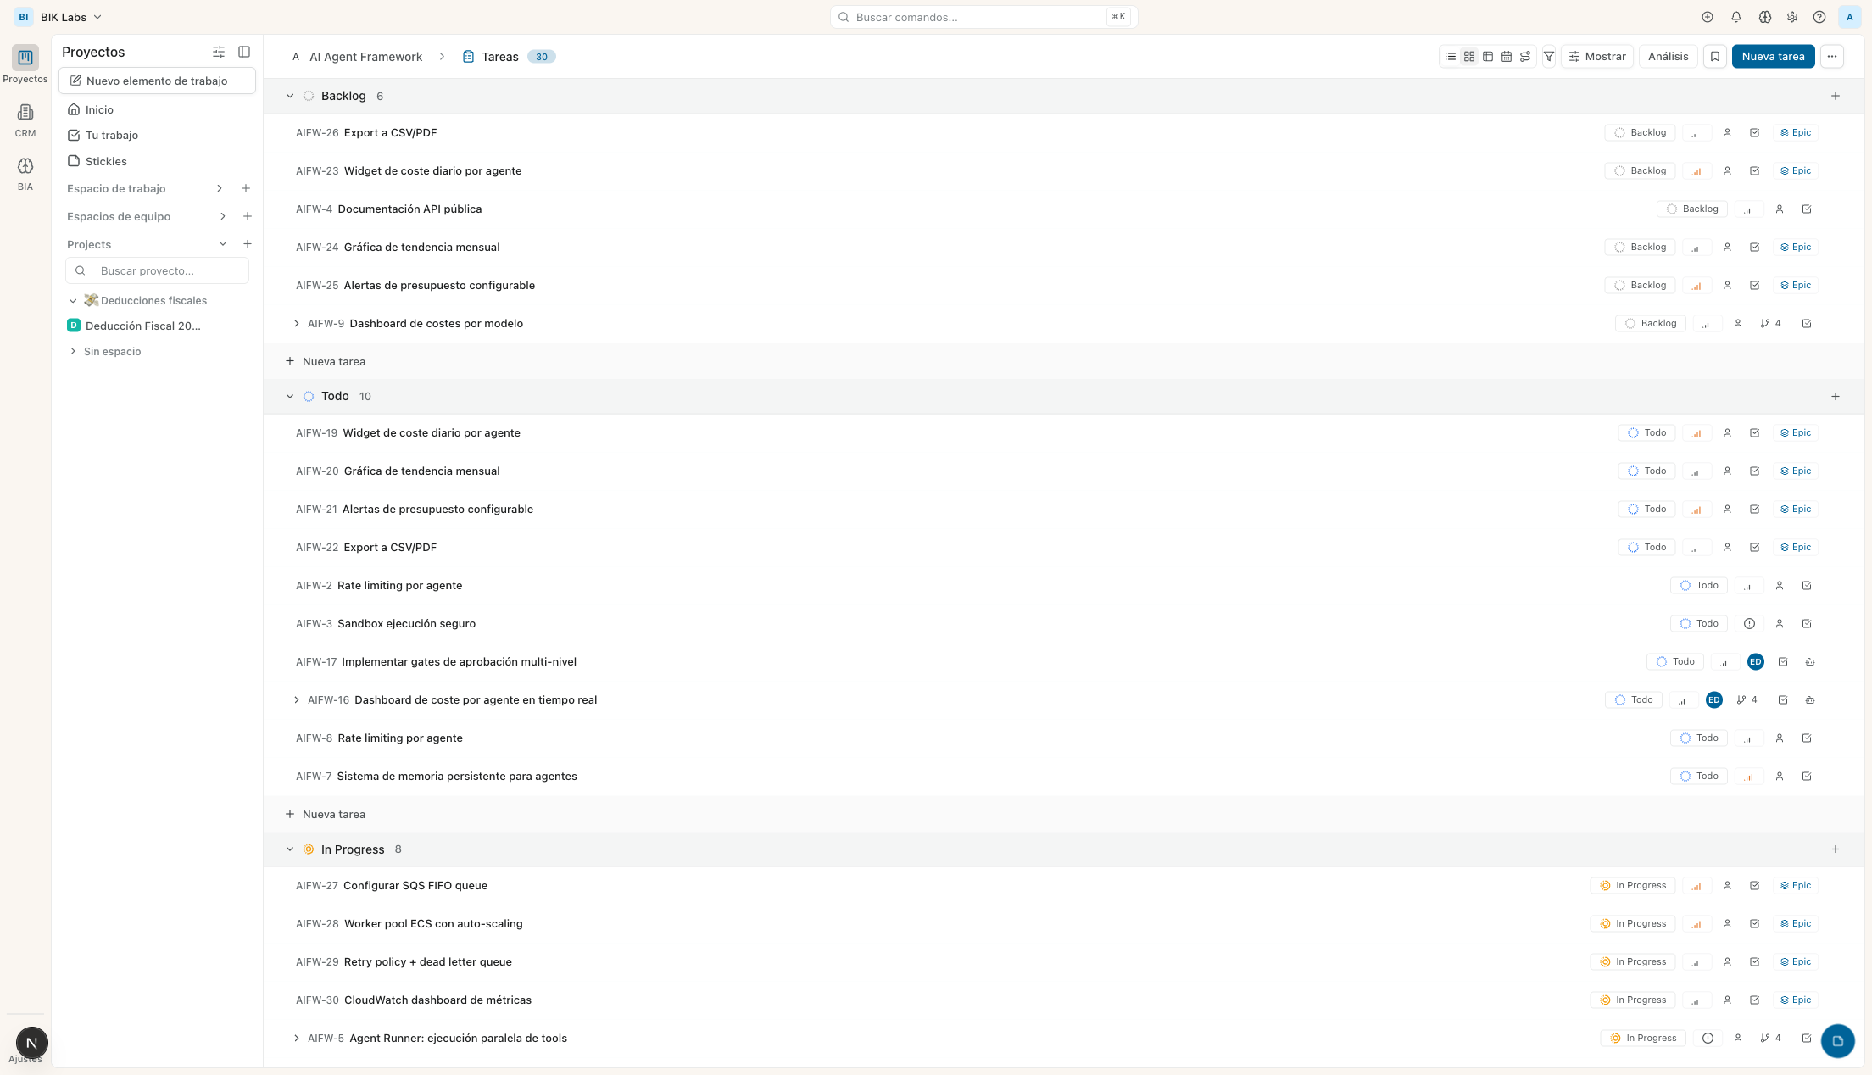The width and height of the screenshot is (1872, 1075).
Task: Expand sub-tasks of AIFW-16 Dashboard
Action: click(296, 700)
